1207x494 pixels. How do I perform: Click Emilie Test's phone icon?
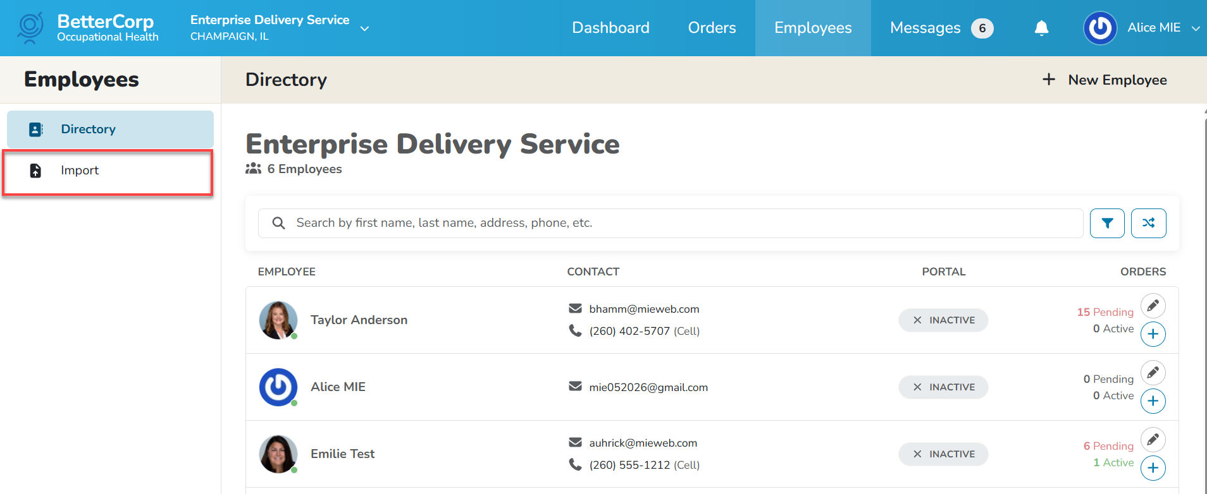coord(575,464)
